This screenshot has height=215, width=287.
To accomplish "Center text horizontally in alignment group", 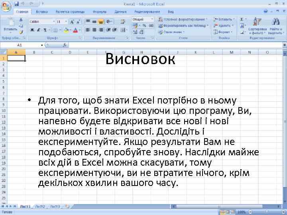I will coord(94,29).
